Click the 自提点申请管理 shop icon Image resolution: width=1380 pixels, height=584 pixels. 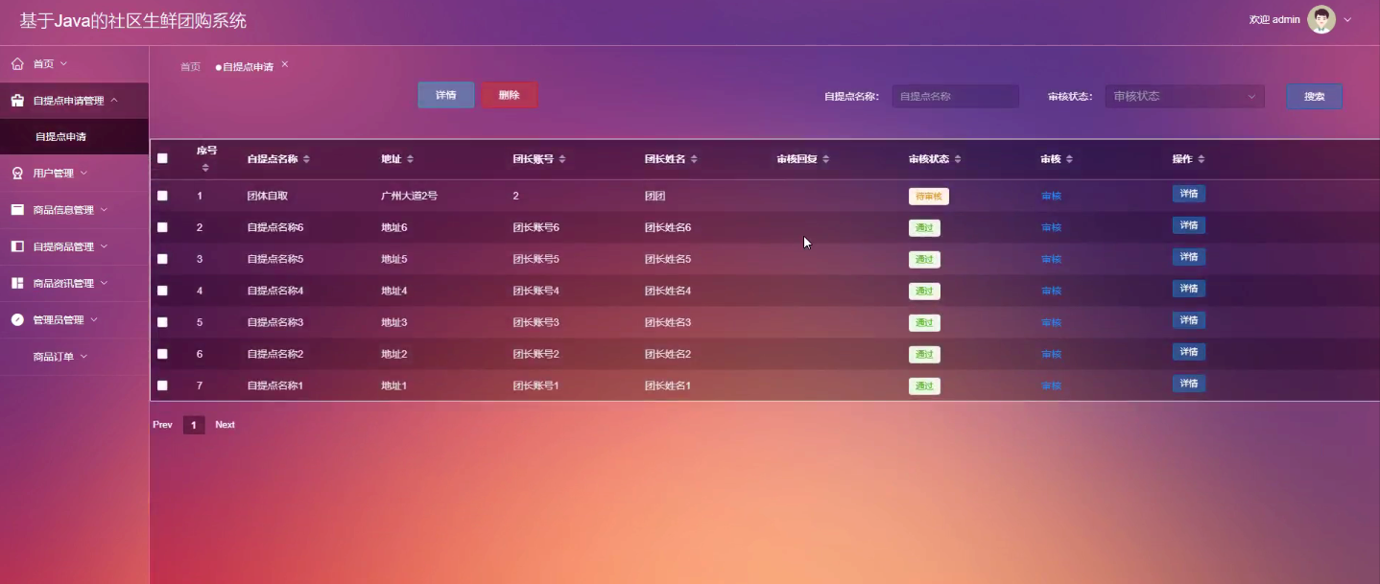click(17, 101)
